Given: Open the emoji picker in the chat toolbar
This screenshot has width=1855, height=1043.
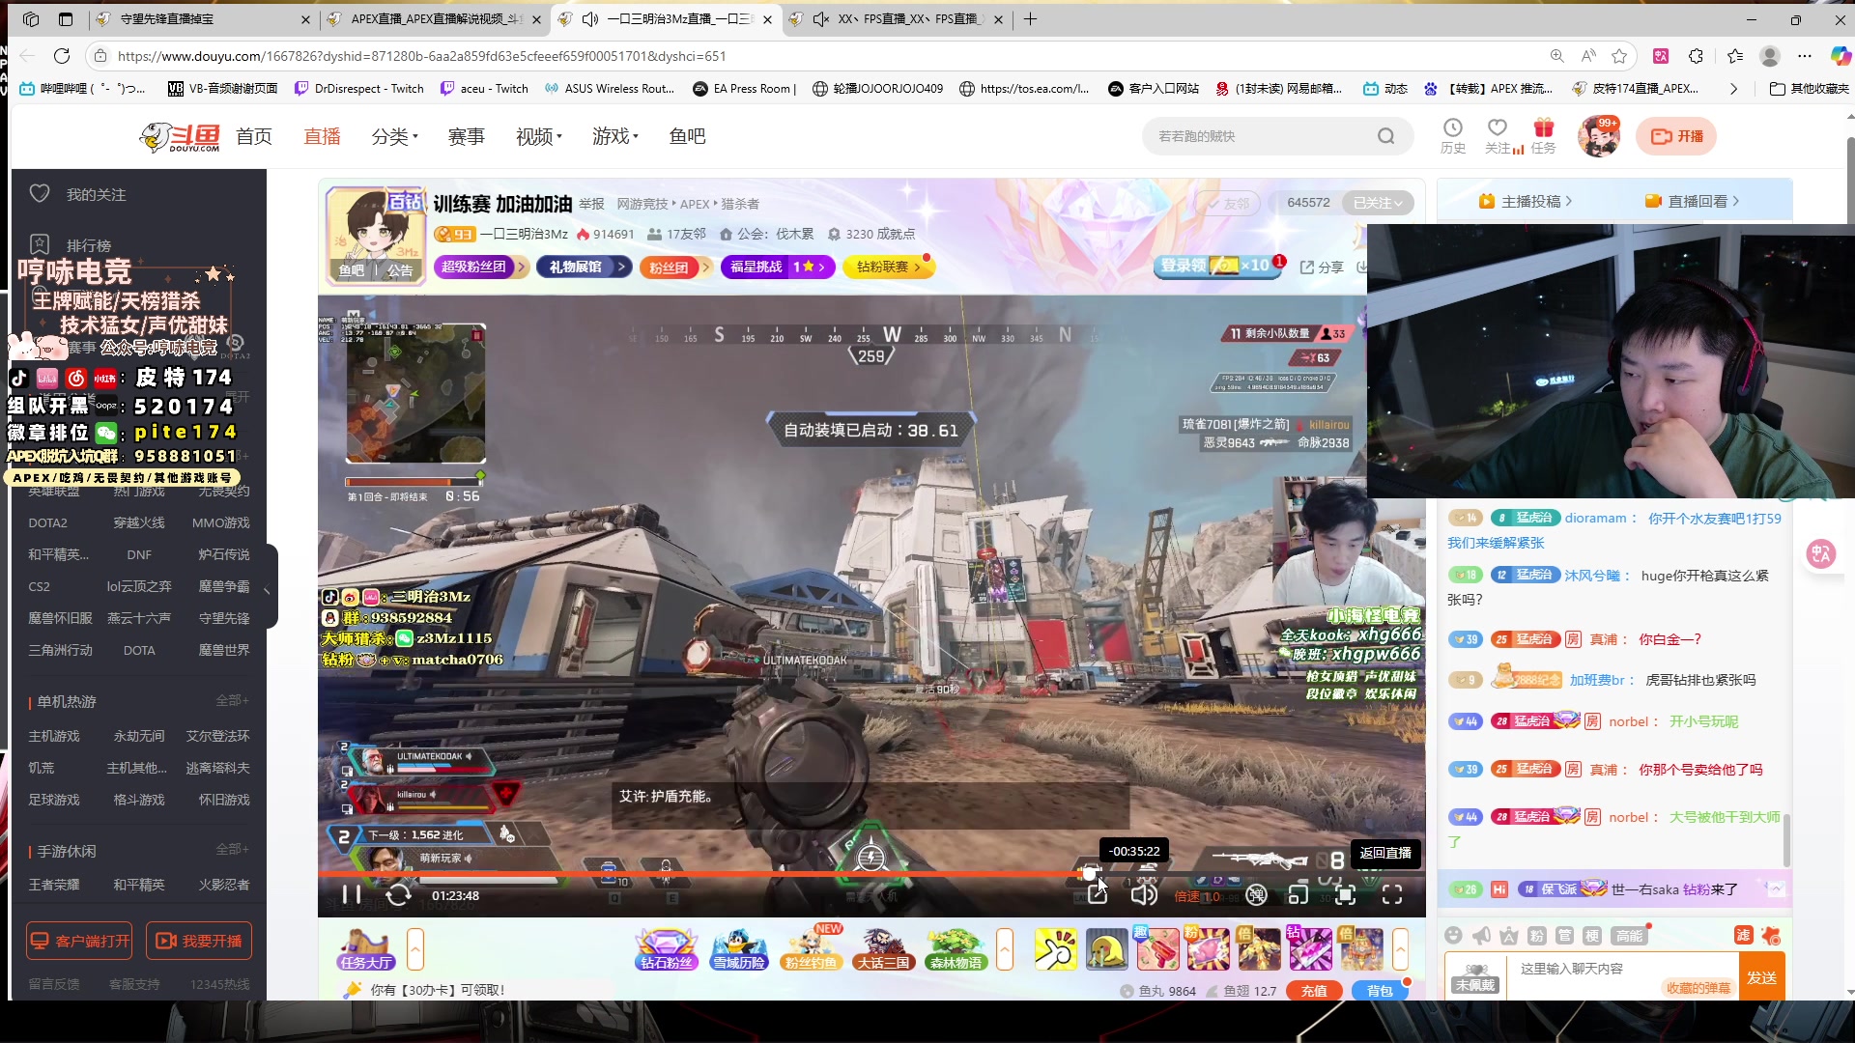Looking at the screenshot, I should pyautogui.click(x=1453, y=935).
